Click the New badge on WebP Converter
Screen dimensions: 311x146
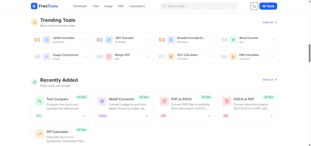(x=144, y=97)
